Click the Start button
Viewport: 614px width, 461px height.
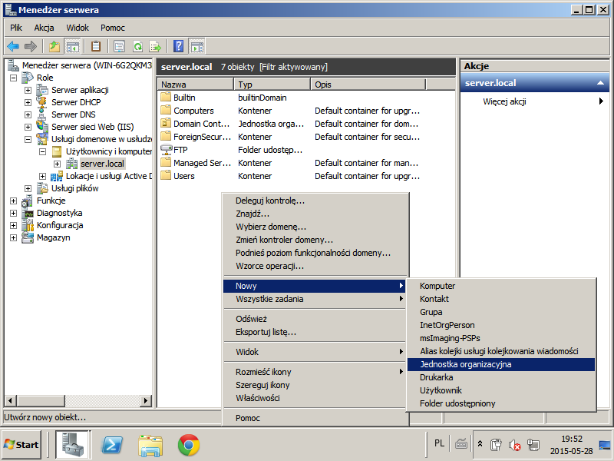(21, 445)
